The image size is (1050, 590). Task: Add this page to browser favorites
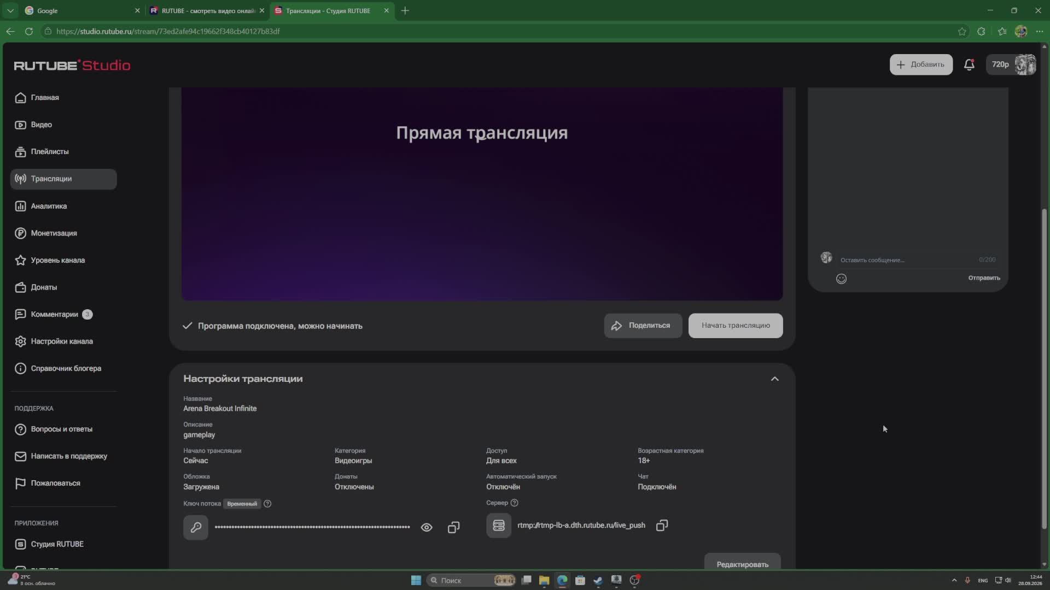point(962,31)
